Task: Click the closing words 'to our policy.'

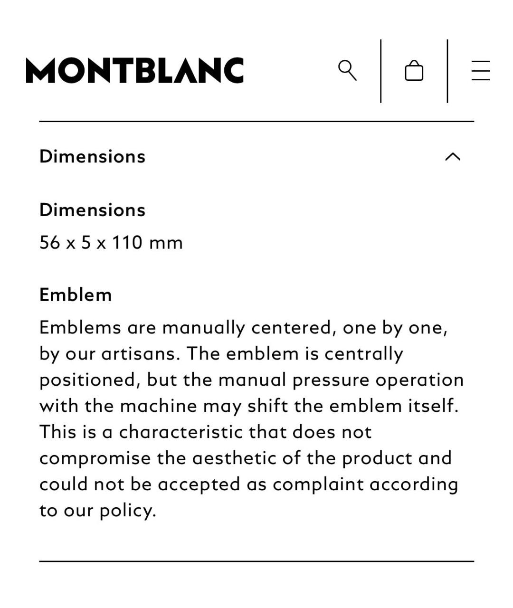Action: pos(97,511)
